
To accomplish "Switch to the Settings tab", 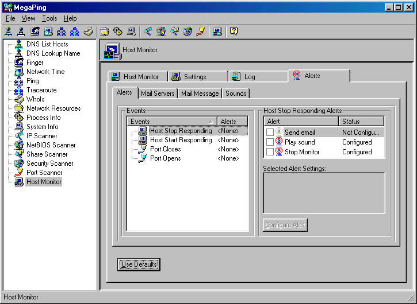I will [x=198, y=76].
